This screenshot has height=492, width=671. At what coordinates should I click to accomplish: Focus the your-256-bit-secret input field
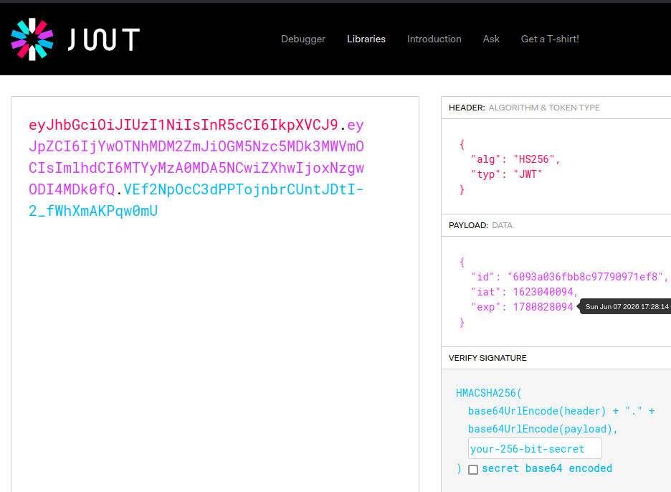click(x=535, y=448)
